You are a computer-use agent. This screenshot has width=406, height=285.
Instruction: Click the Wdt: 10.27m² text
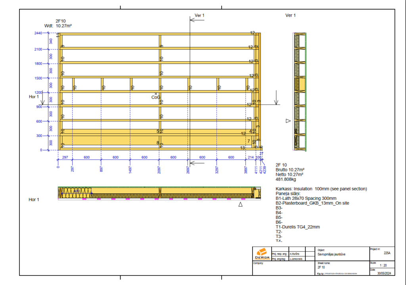point(58,26)
